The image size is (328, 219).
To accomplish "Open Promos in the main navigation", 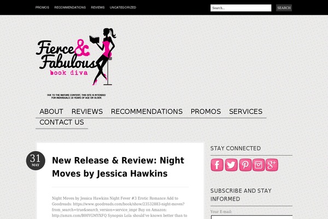I will (x=206, y=112).
